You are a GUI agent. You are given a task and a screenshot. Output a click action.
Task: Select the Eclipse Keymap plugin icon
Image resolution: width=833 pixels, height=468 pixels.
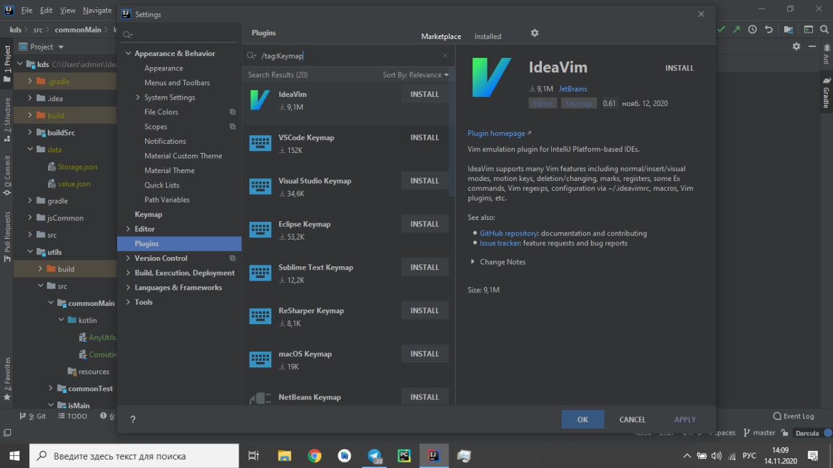tap(260, 230)
